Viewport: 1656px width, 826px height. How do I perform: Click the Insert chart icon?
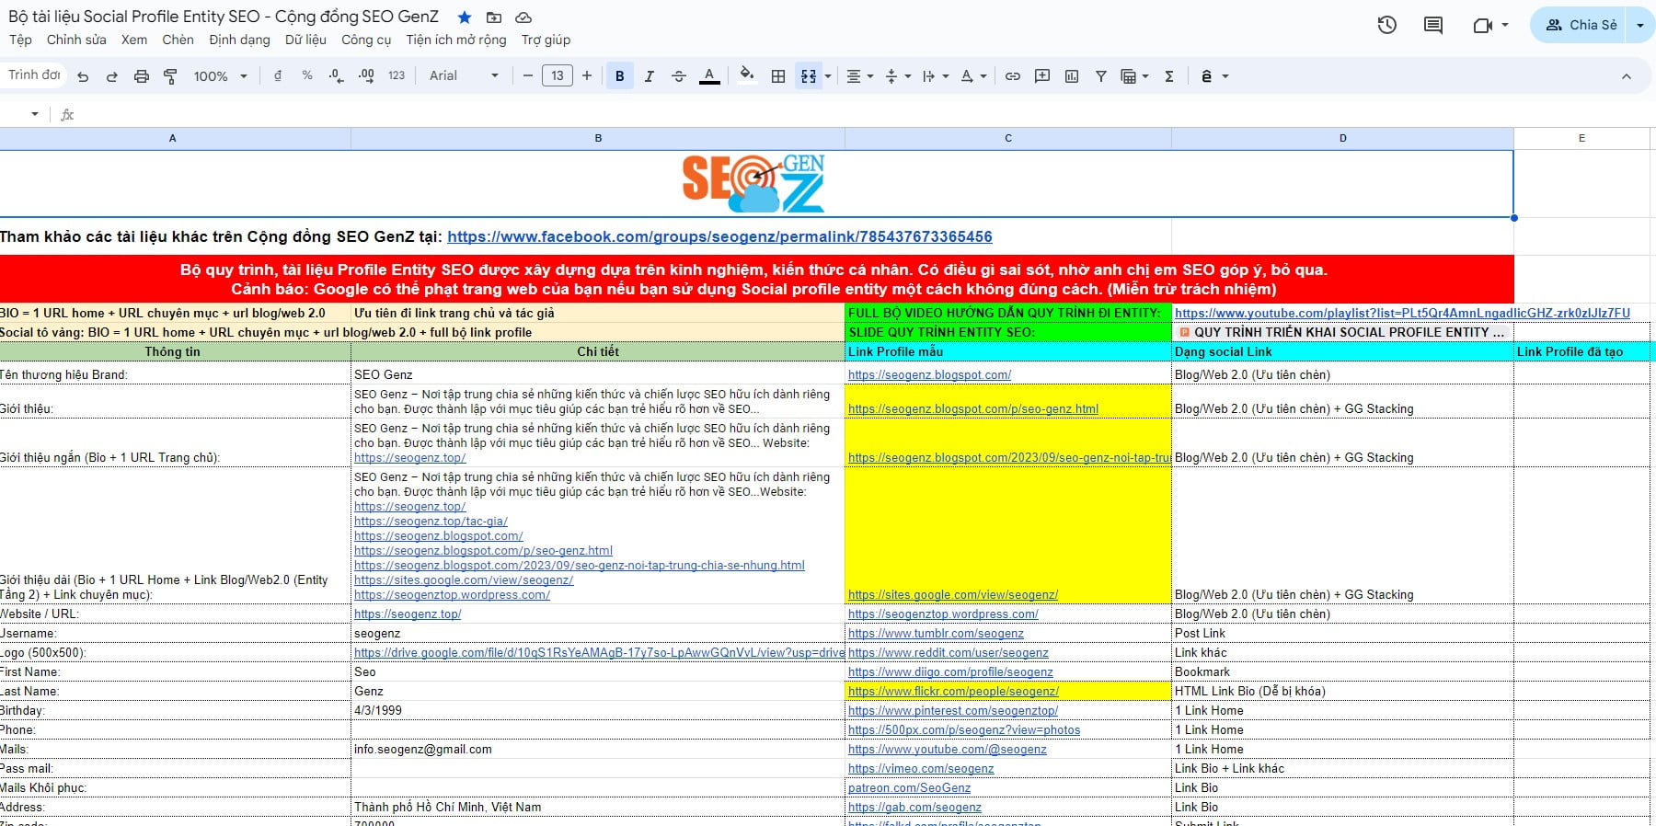point(1072,76)
